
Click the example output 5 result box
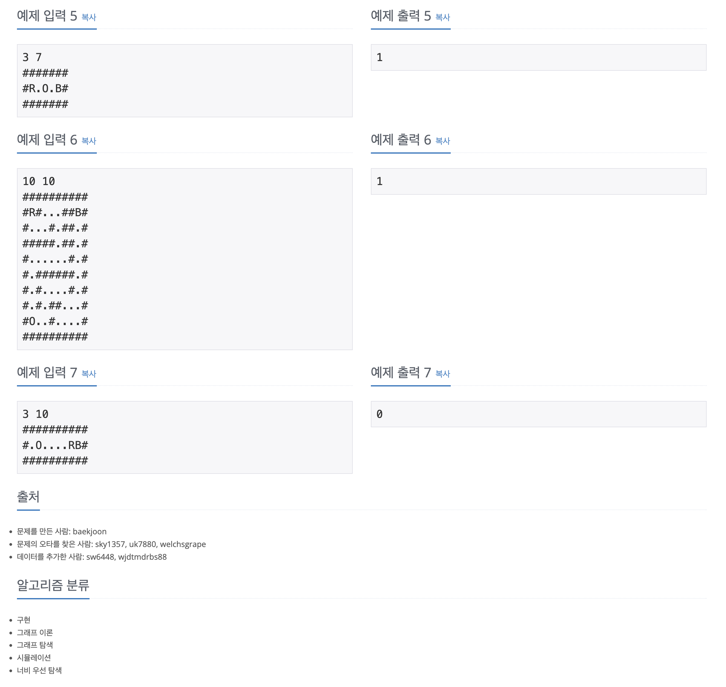pos(538,57)
